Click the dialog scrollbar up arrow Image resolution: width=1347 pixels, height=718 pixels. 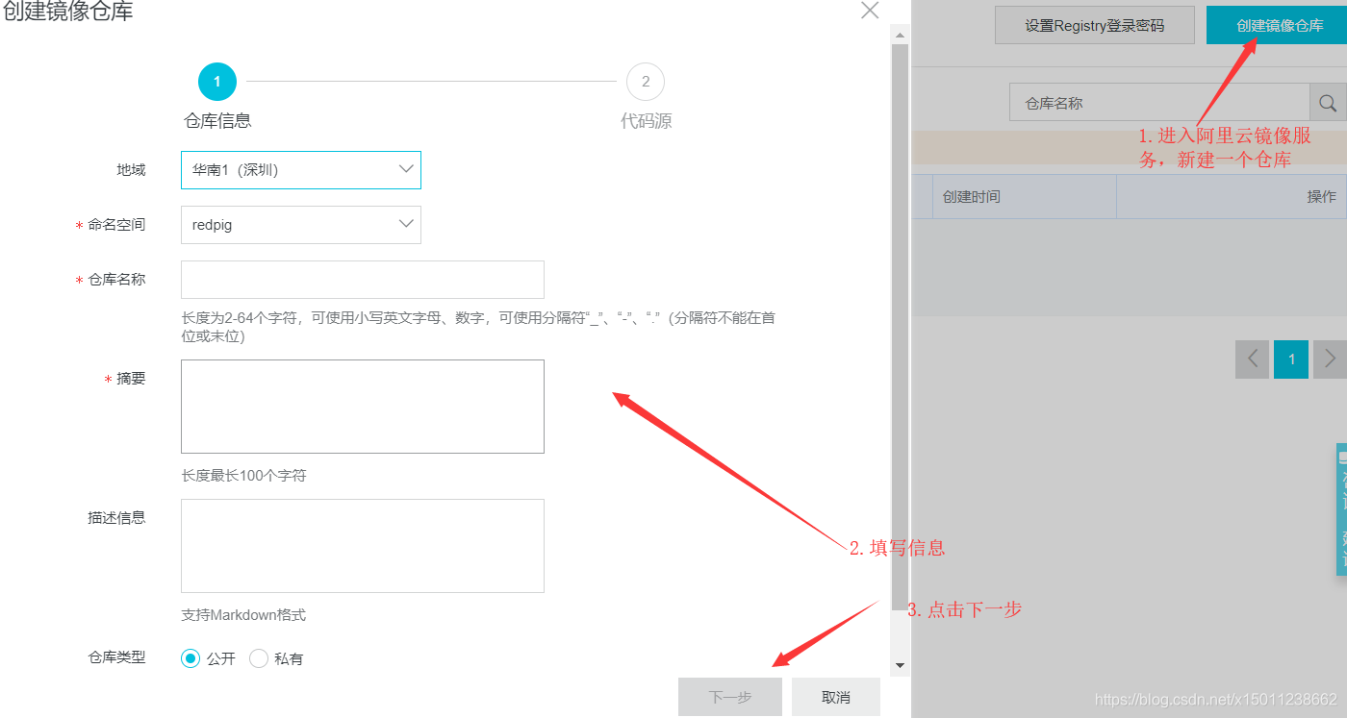click(x=901, y=36)
